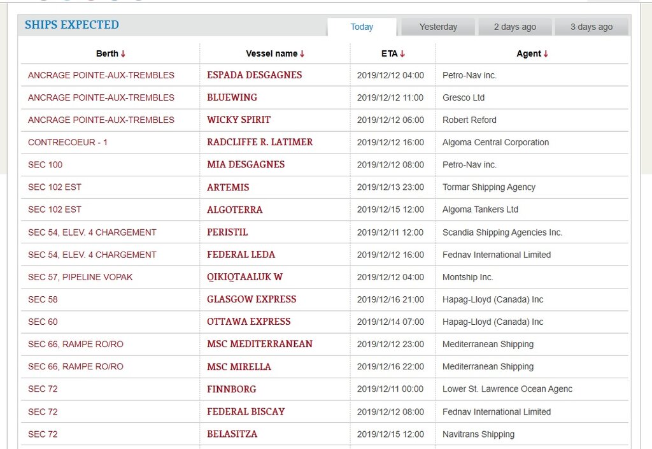This screenshot has height=449, width=652.
Task: Open RADCLIFFE R. LATIMER vessel details
Action: pyautogui.click(x=260, y=142)
